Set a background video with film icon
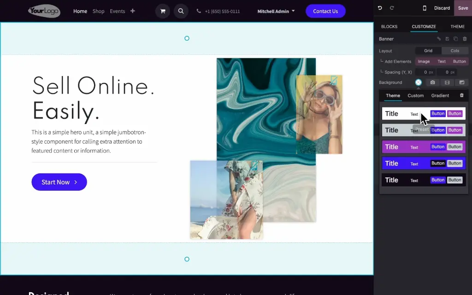 click(x=447, y=83)
